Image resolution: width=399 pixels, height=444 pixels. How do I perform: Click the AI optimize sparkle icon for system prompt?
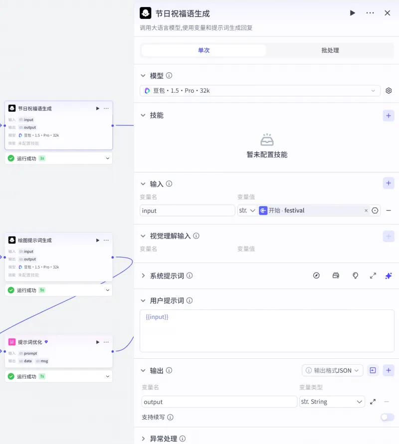tap(389, 276)
